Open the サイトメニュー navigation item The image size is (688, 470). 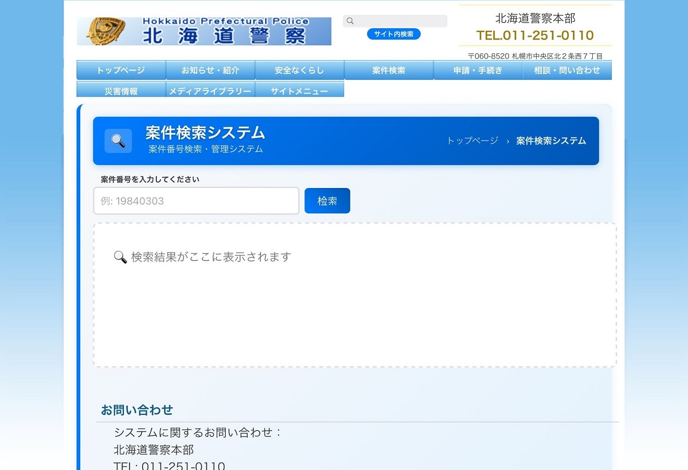click(x=299, y=89)
